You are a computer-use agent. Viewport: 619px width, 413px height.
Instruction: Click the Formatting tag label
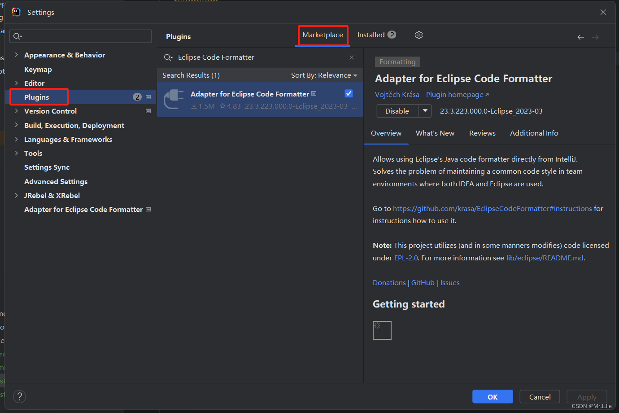[x=397, y=62]
